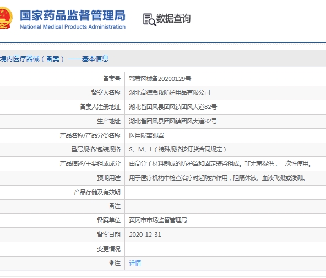Select the 预期用途 label
The width and height of the screenshot is (326, 278).
pos(108,178)
